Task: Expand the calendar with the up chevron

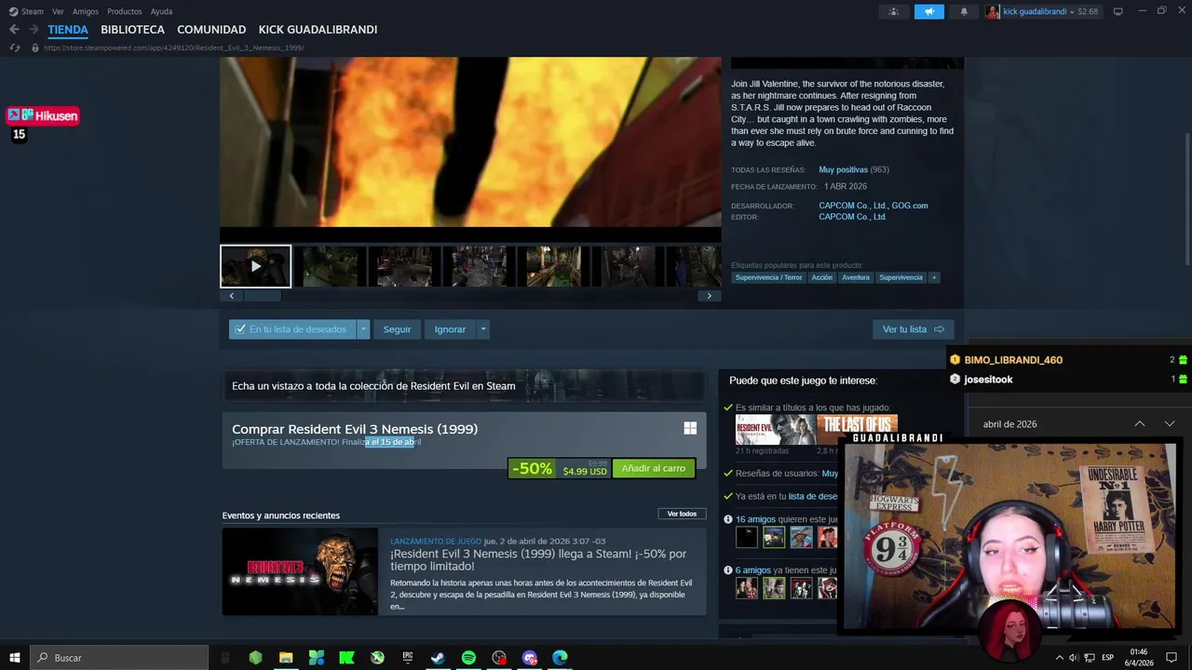Action: [1140, 423]
